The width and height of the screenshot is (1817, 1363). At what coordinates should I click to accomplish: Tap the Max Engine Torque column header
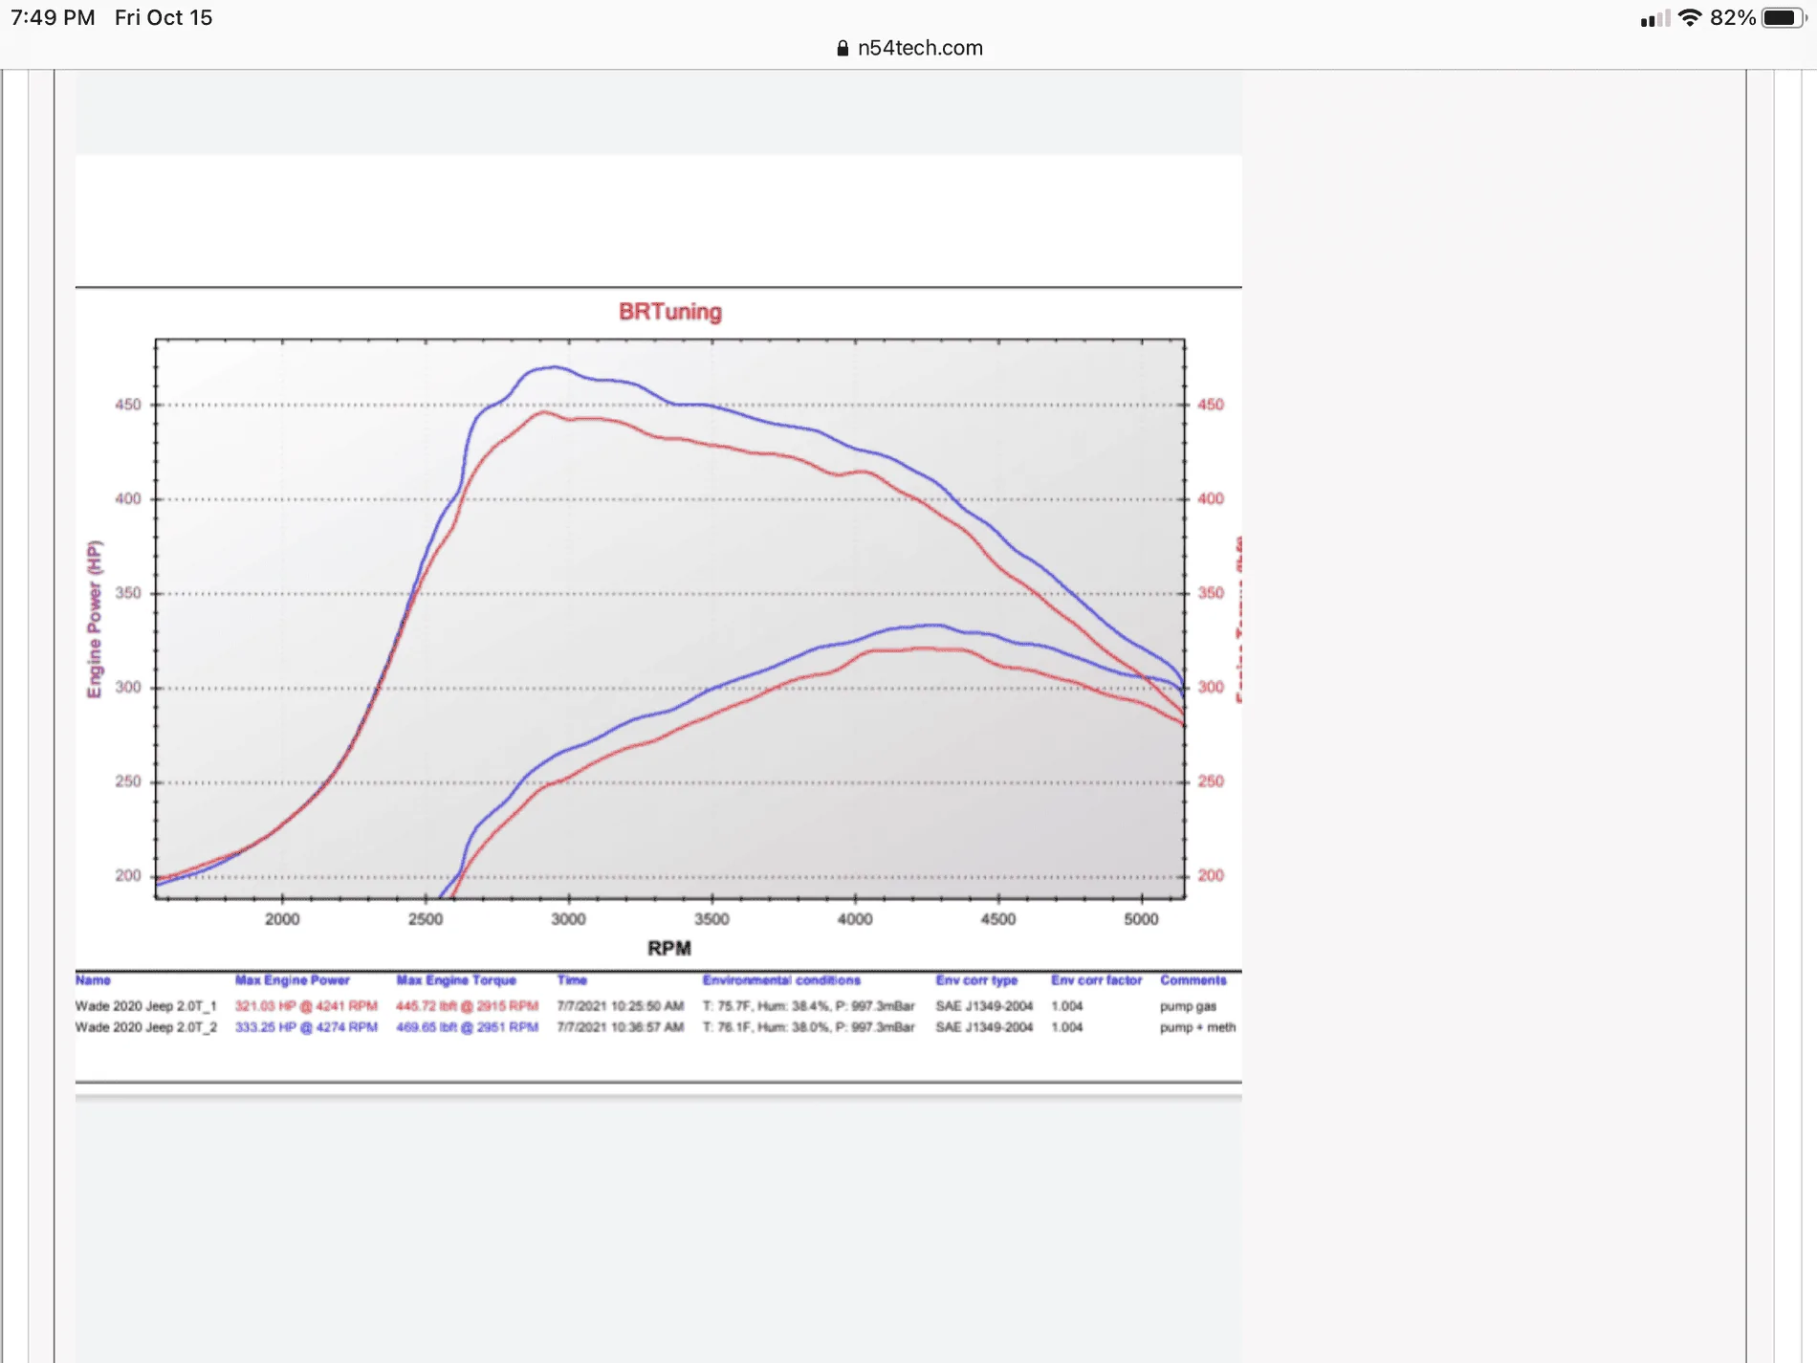coord(456,980)
